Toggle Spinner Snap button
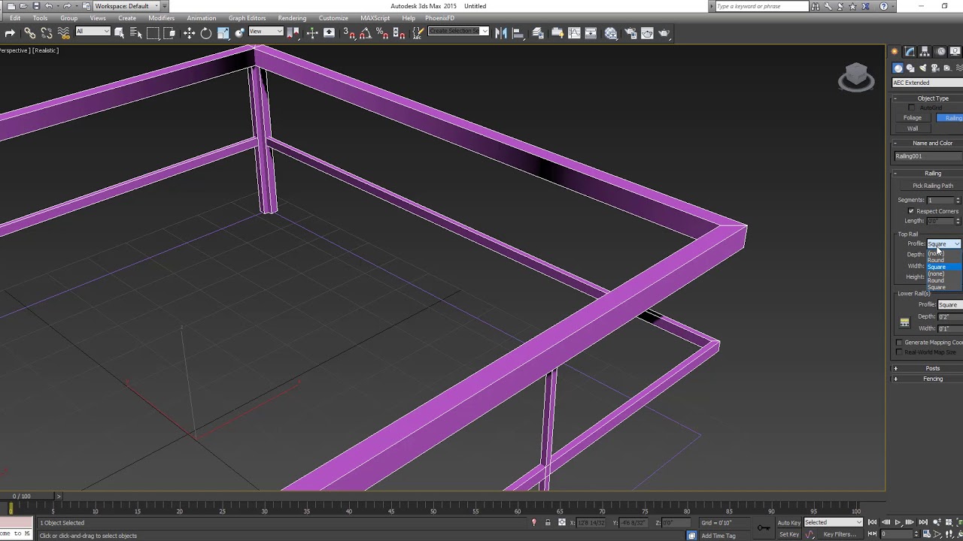This screenshot has width=963, height=541. [399, 33]
